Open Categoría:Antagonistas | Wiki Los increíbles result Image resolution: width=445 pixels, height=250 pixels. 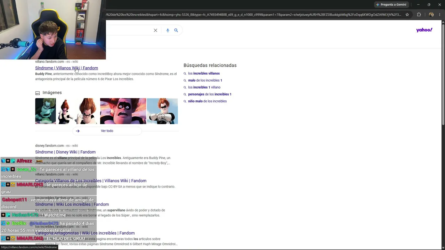pos(85,233)
